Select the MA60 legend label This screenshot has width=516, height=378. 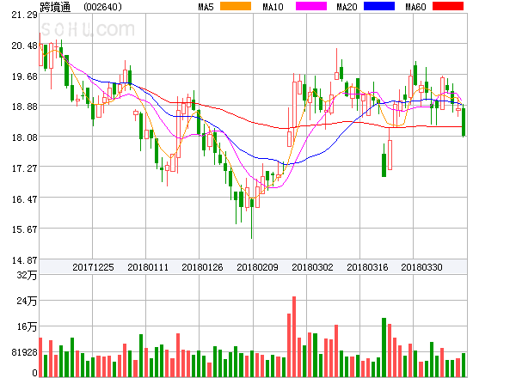tap(415, 7)
